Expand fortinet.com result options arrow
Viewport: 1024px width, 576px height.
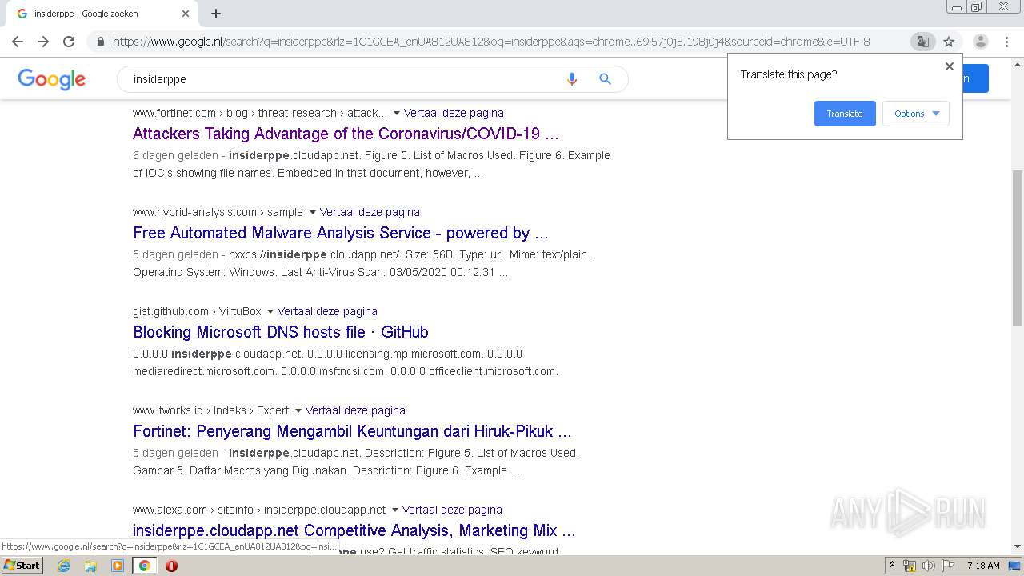(x=396, y=114)
